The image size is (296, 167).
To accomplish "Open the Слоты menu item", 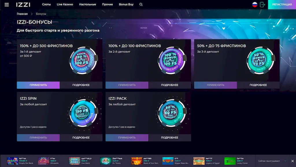I will tap(46, 5).
